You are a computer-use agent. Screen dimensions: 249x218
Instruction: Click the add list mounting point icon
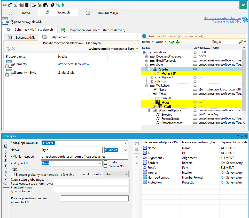8,49
